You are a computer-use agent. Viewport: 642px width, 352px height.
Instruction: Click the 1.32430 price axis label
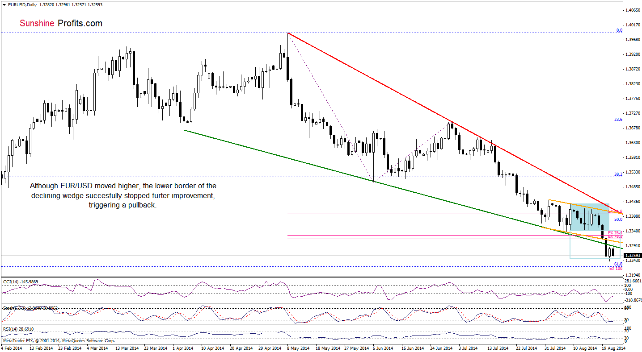[633, 261]
